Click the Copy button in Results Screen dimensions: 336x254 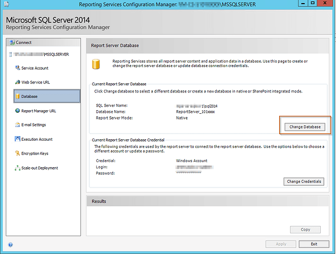(x=306, y=230)
